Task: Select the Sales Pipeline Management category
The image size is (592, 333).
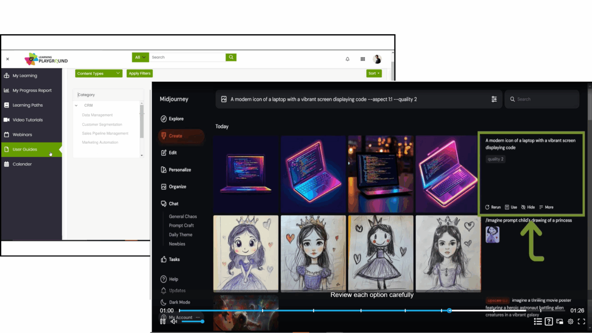Action: (x=105, y=133)
